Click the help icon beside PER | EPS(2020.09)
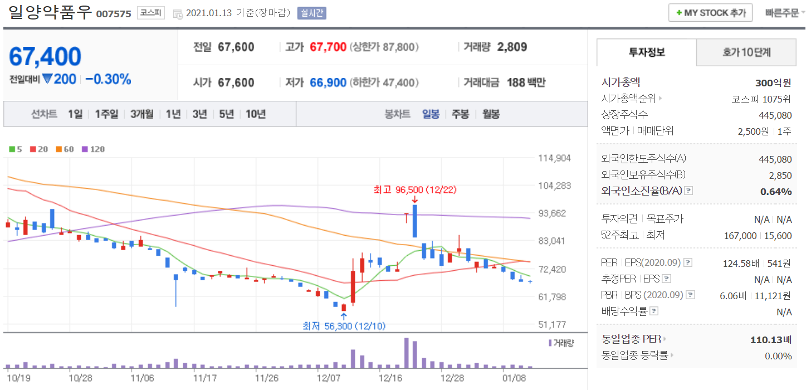 point(688,262)
